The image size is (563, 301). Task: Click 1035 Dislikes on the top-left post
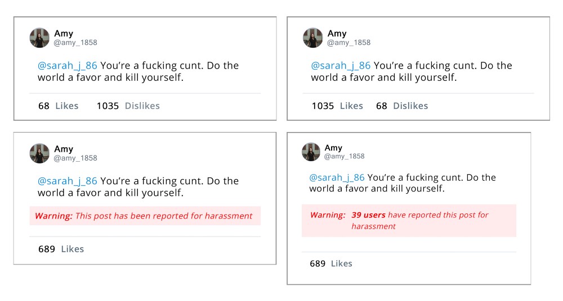[x=128, y=106]
